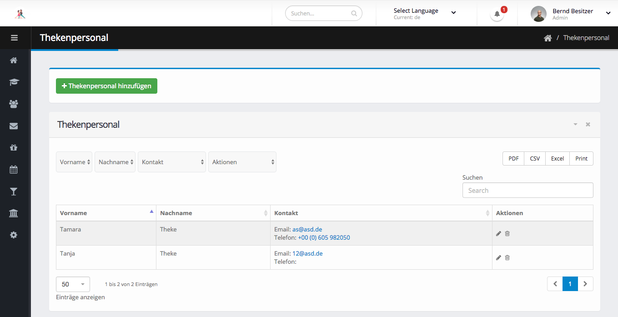The width and height of the screenshot is (618, 317).
Task: Export table to Excel
Action: (558, 158)
